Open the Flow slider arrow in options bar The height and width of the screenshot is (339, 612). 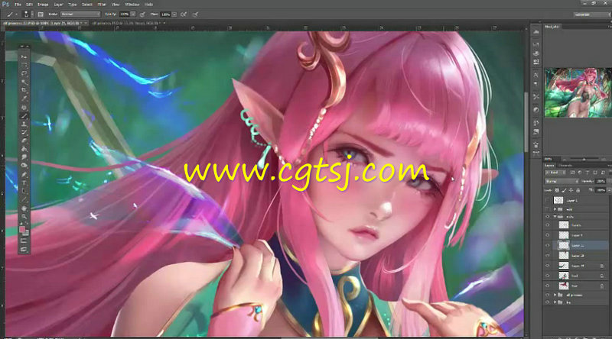click(174, 15)
